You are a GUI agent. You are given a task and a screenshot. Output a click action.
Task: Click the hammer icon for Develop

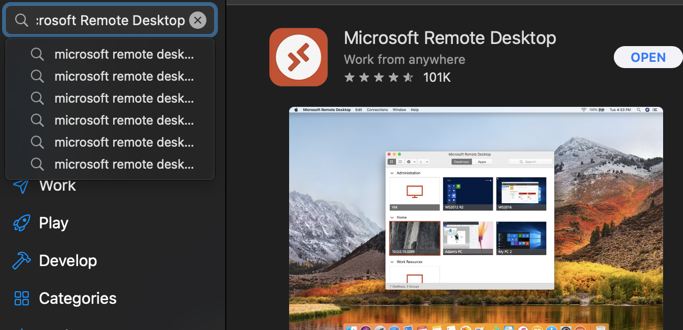[x=21, y=261]
